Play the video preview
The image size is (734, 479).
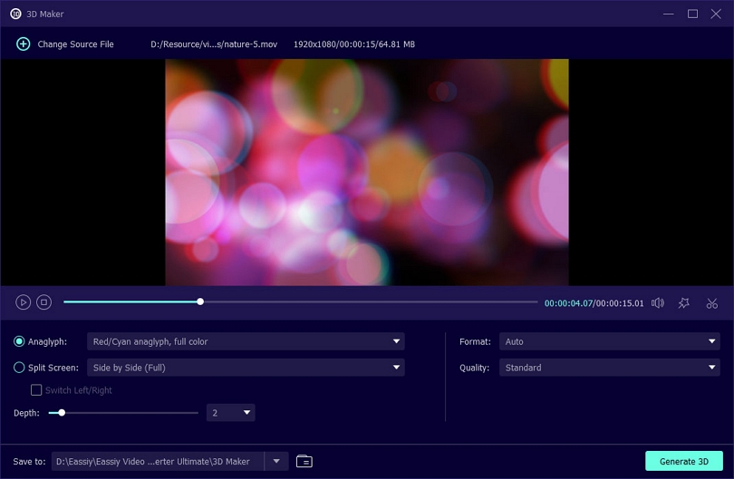point(23,302)
